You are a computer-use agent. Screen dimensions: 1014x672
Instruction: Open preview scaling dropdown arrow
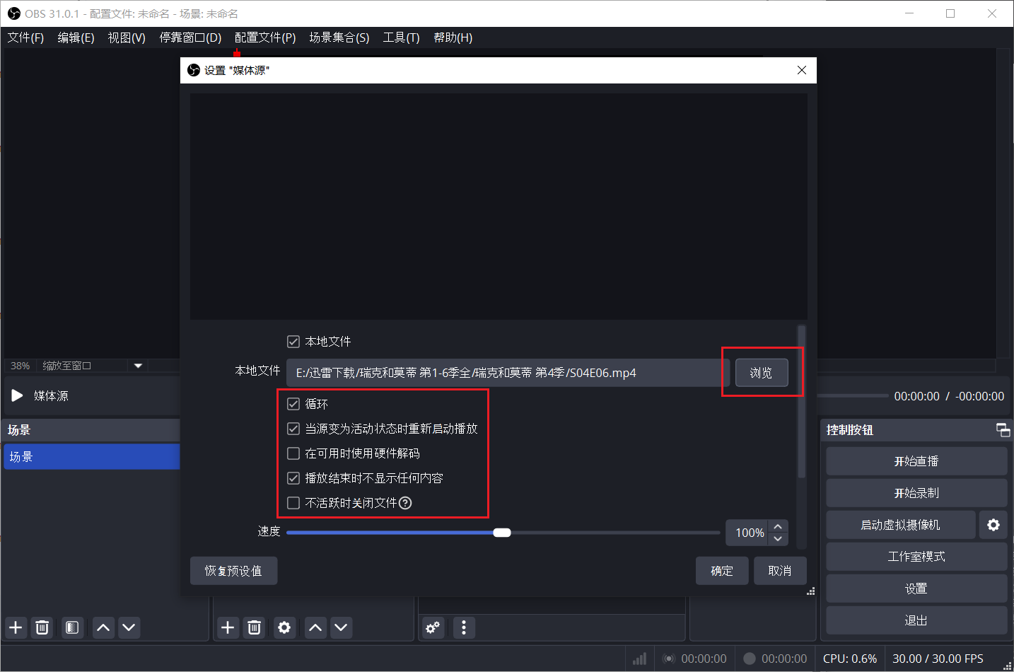[x=138, y=366]
